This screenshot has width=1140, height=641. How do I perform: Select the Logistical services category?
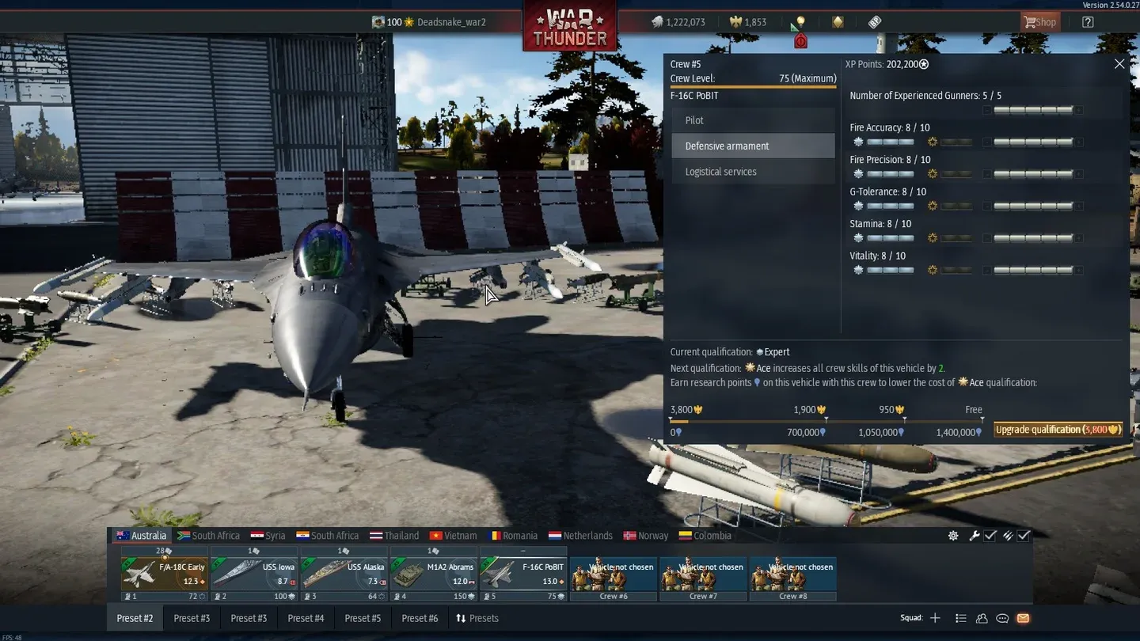pos(753,172)
